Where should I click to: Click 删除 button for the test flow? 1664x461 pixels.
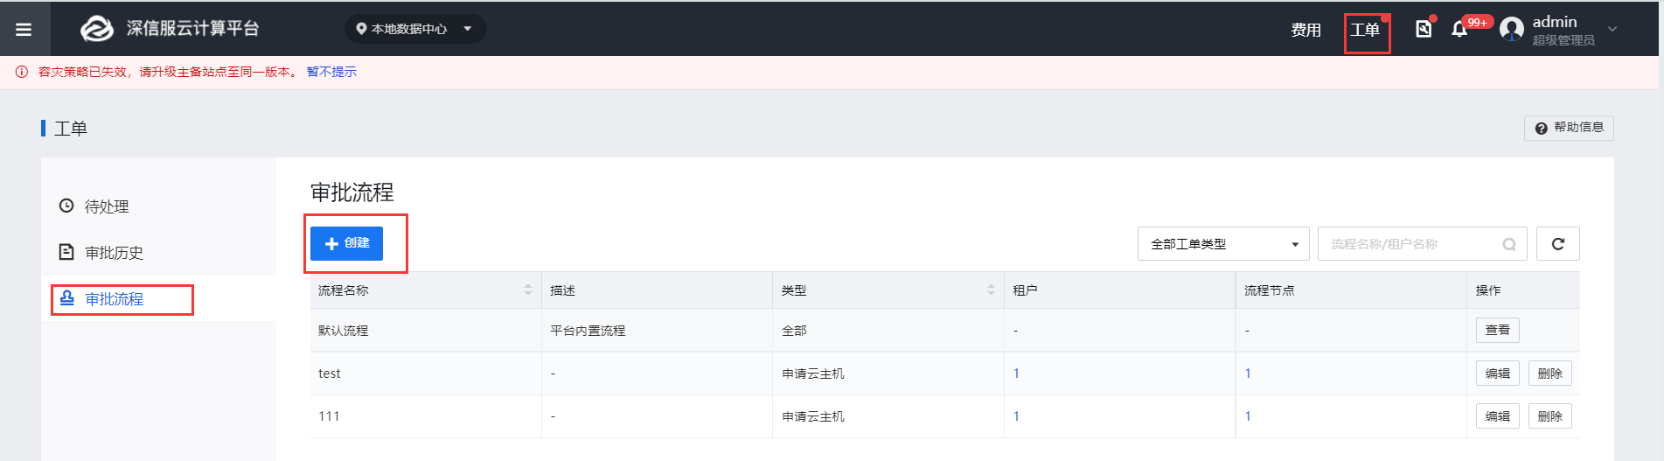(1549, 374)
